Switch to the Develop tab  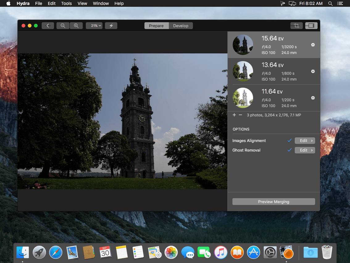tap(181, 26)
